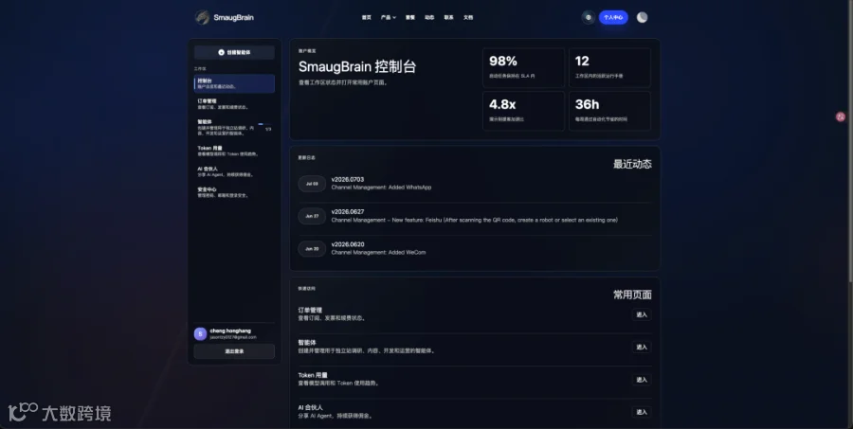Click the Jun 27 date badge

pyautogui.click(x=312, y=216)
